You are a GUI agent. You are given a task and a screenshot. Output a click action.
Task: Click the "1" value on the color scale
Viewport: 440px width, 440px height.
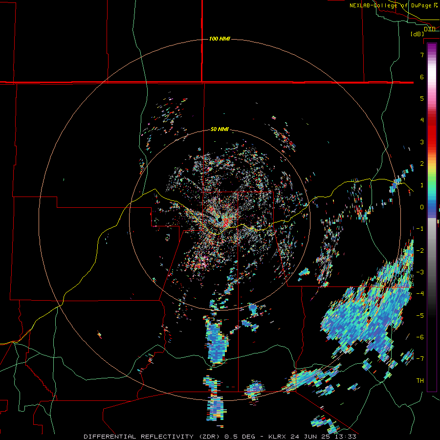pyautogui.click(x=422, y=185)
